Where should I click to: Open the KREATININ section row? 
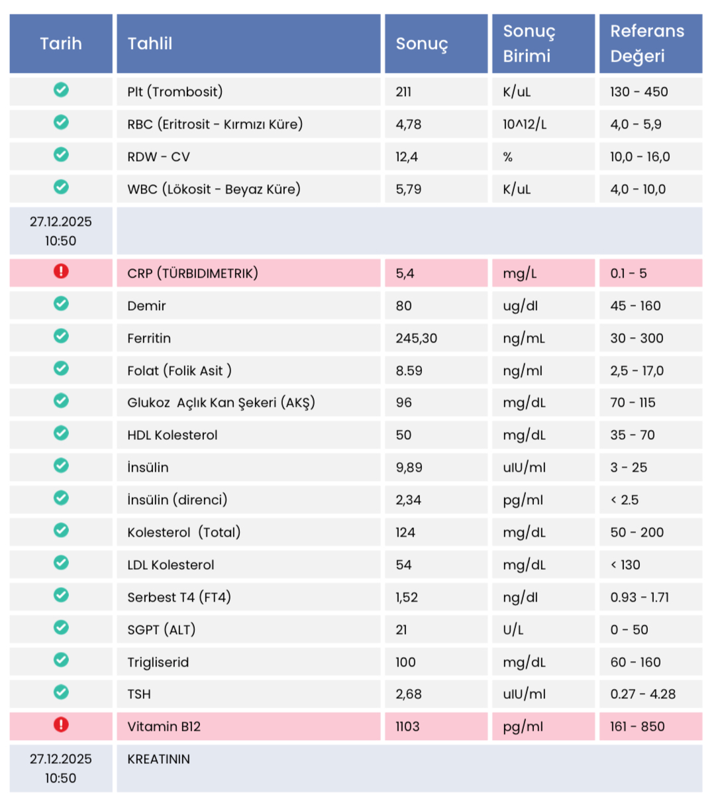(x=159, y=759)
